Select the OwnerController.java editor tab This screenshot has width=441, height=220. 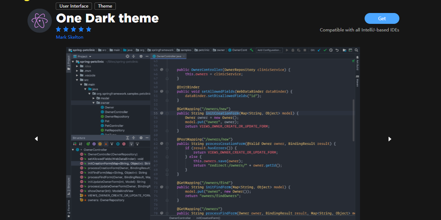point(169,56)
